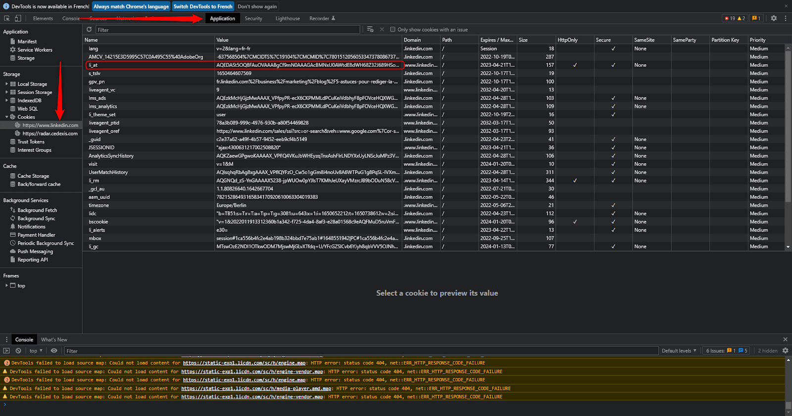Sort by the HttpOnly column header
Screen dimensions: 792x416
(x=575, y=40)
